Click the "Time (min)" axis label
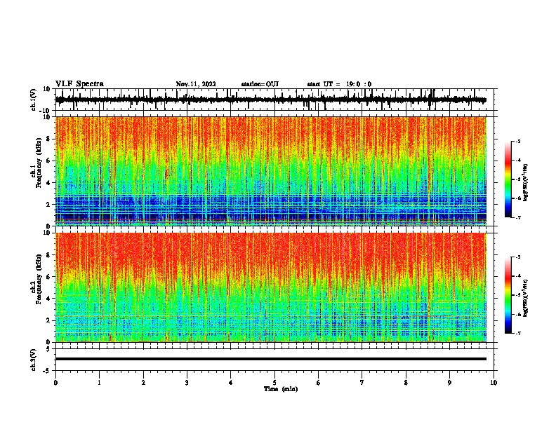 (281, 389)
